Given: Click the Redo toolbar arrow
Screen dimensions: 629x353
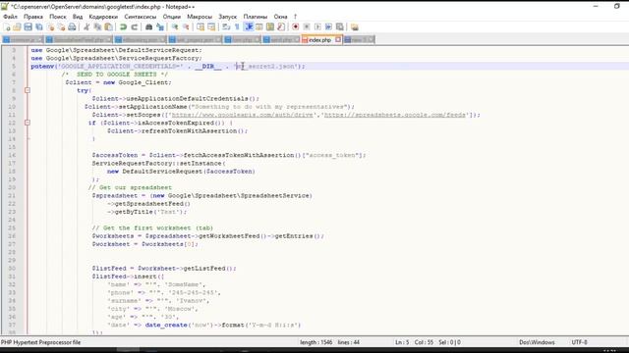Looking at the screenshot, I should pos(135,27).
